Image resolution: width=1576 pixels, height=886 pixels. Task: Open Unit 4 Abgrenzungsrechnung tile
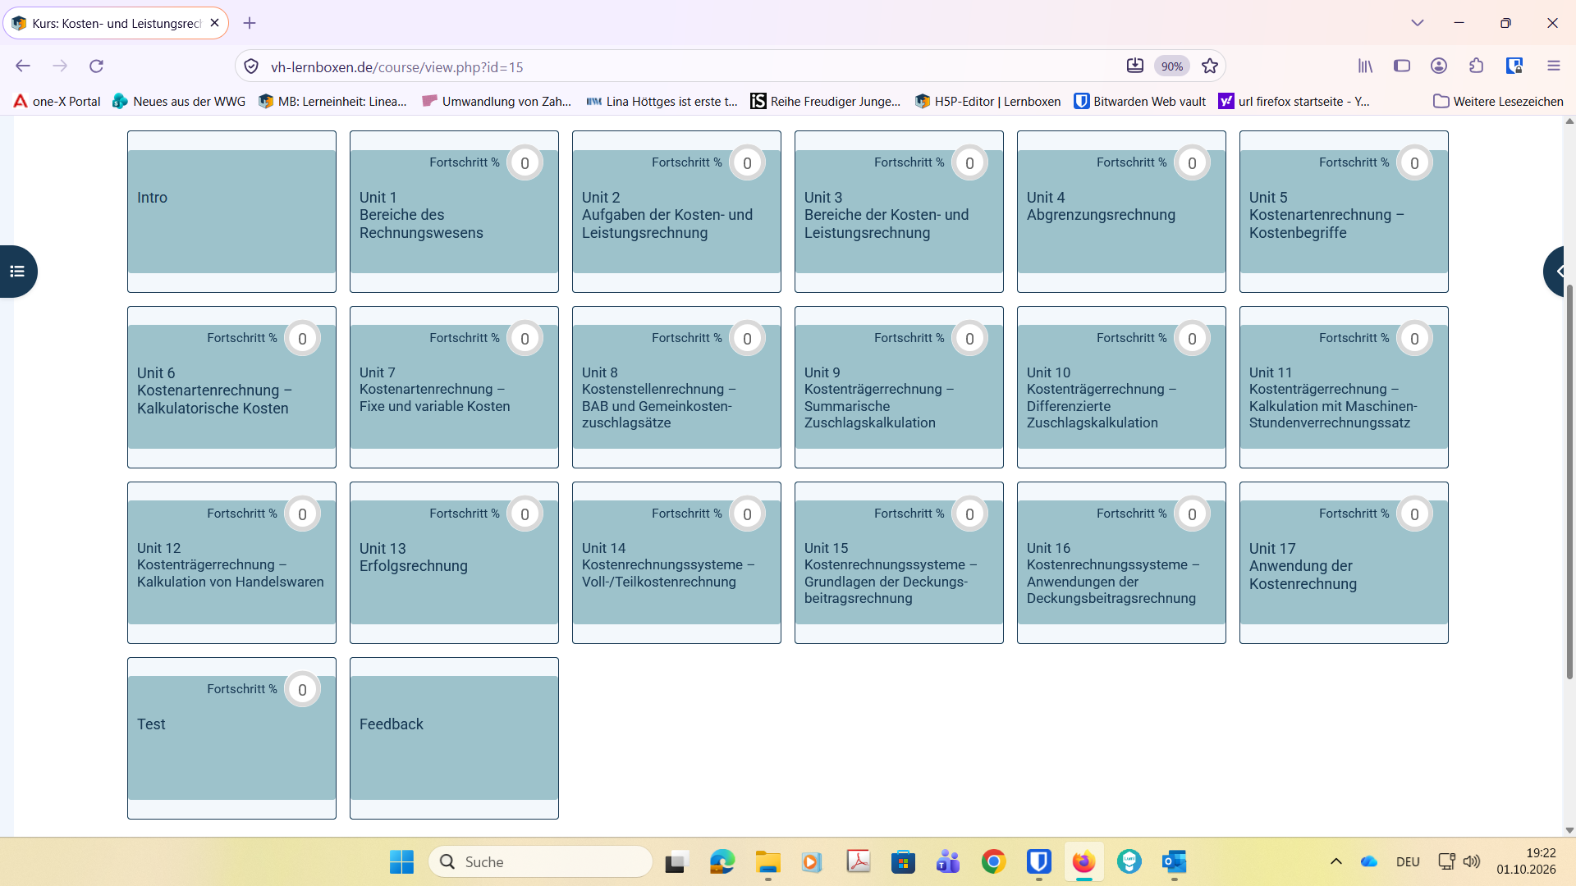point(1121,212)
